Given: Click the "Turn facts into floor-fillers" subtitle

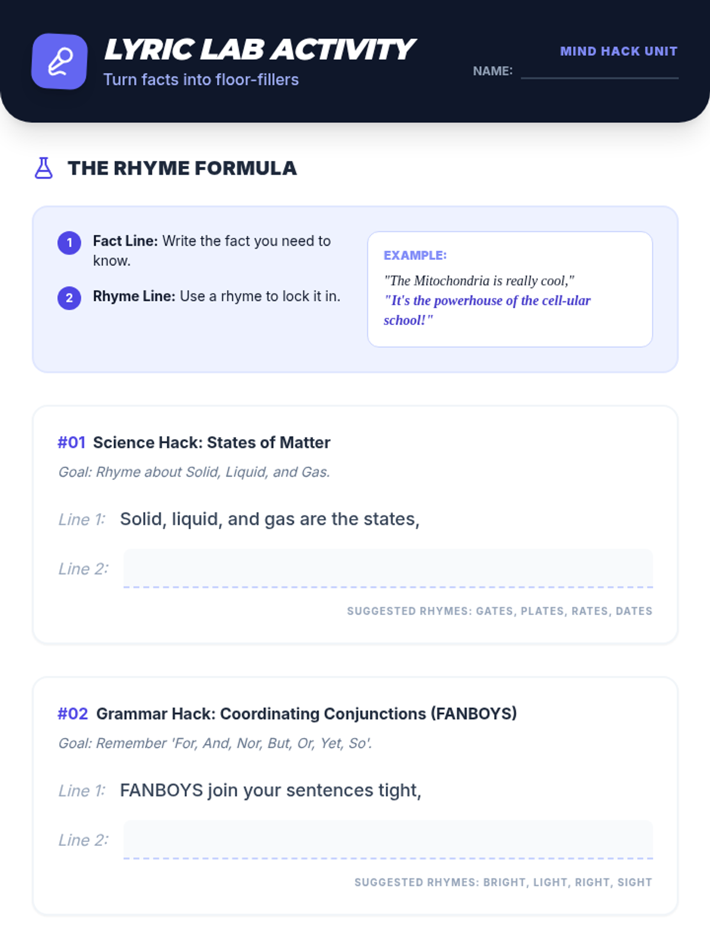Looking at the screenshot, I should (x=201, y=80).
